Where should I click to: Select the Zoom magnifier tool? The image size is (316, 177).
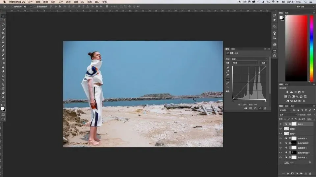3,97
